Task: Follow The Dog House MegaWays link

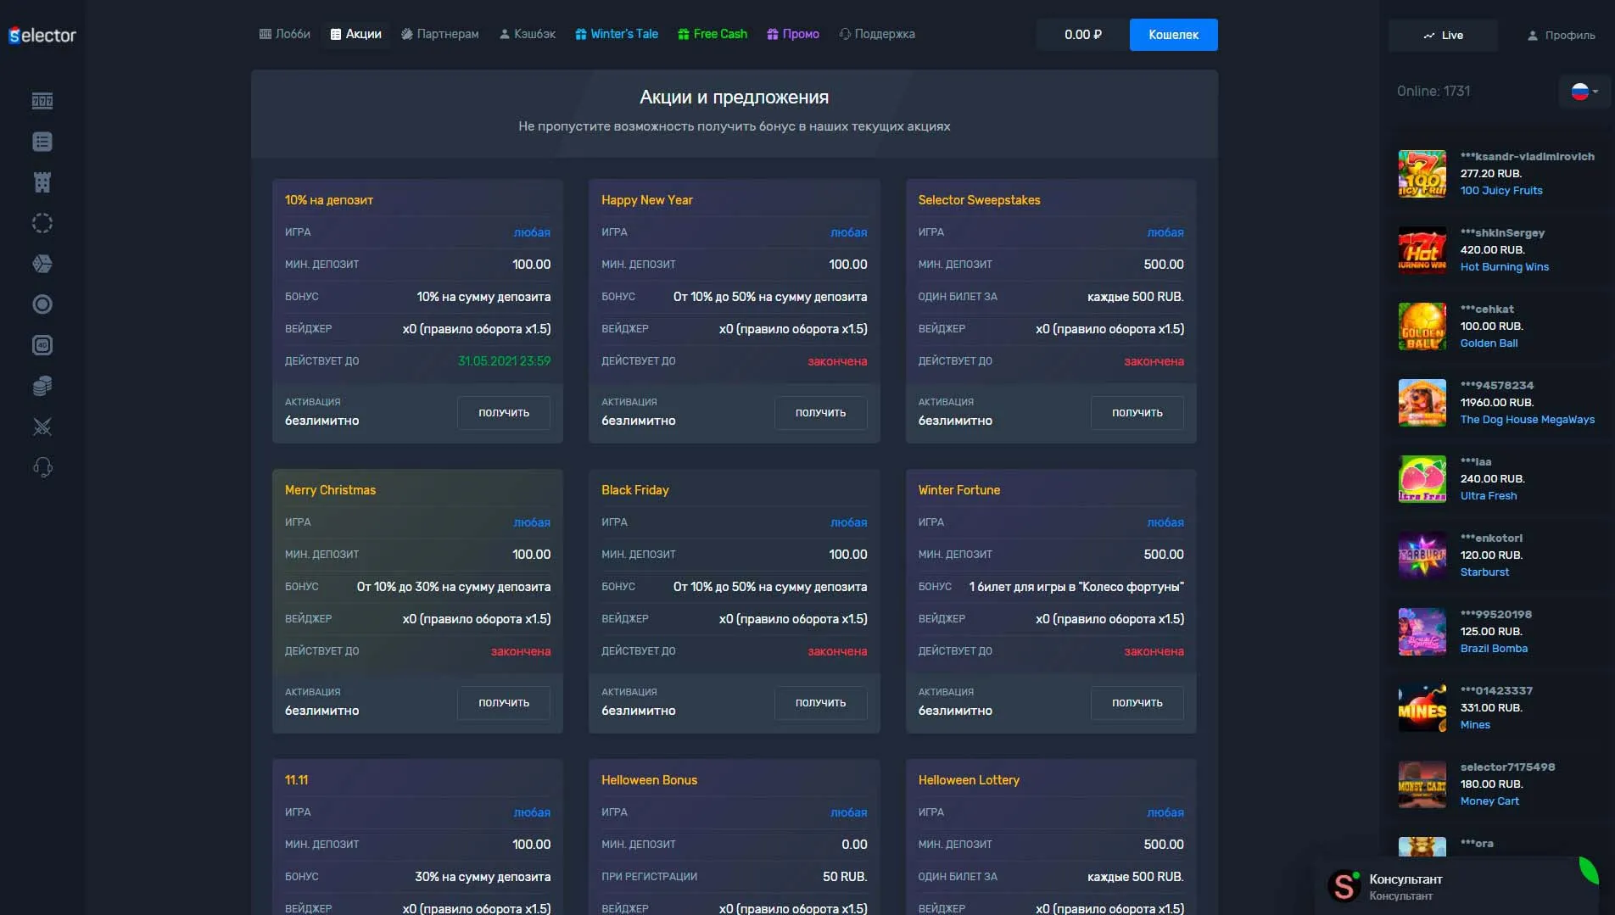Action: (x=1528, y=420)
